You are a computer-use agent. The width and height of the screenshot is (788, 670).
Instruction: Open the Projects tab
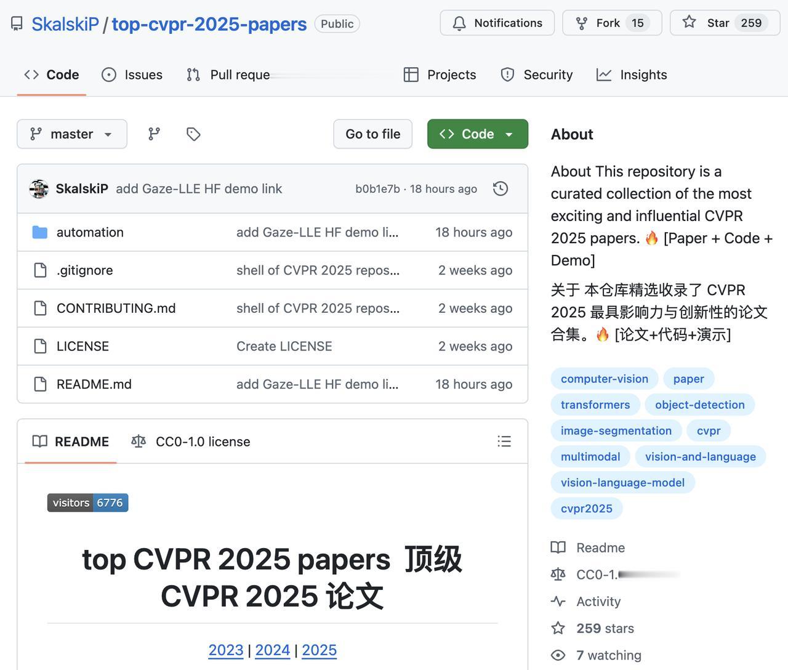point(440,75)
